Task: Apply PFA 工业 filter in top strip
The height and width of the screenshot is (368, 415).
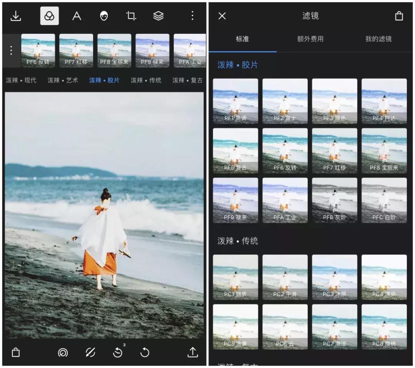Action: pos(190,50)
